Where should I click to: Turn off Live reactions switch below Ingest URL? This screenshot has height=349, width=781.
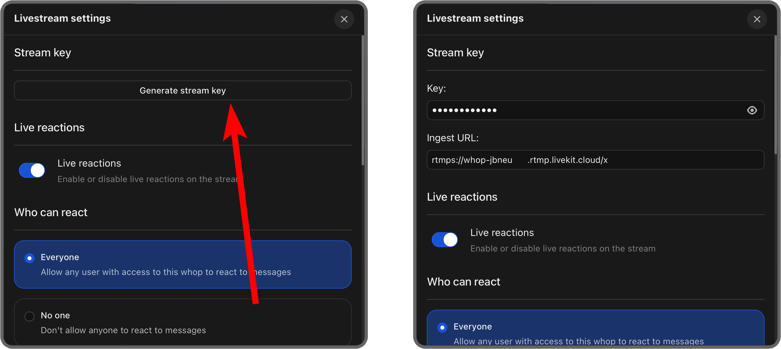click(445, 240)
